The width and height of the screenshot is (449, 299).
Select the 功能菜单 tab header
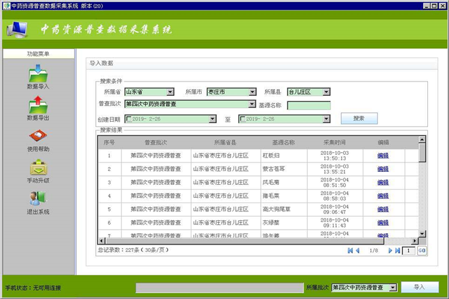click(38, 54)
